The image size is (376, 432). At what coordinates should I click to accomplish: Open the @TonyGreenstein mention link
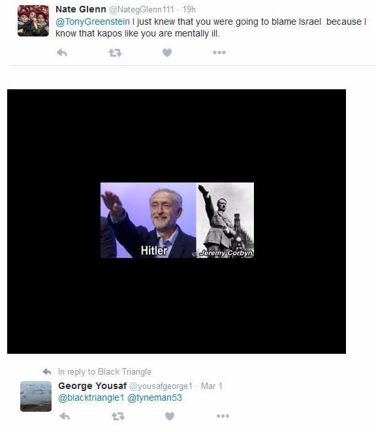[93, 22]
